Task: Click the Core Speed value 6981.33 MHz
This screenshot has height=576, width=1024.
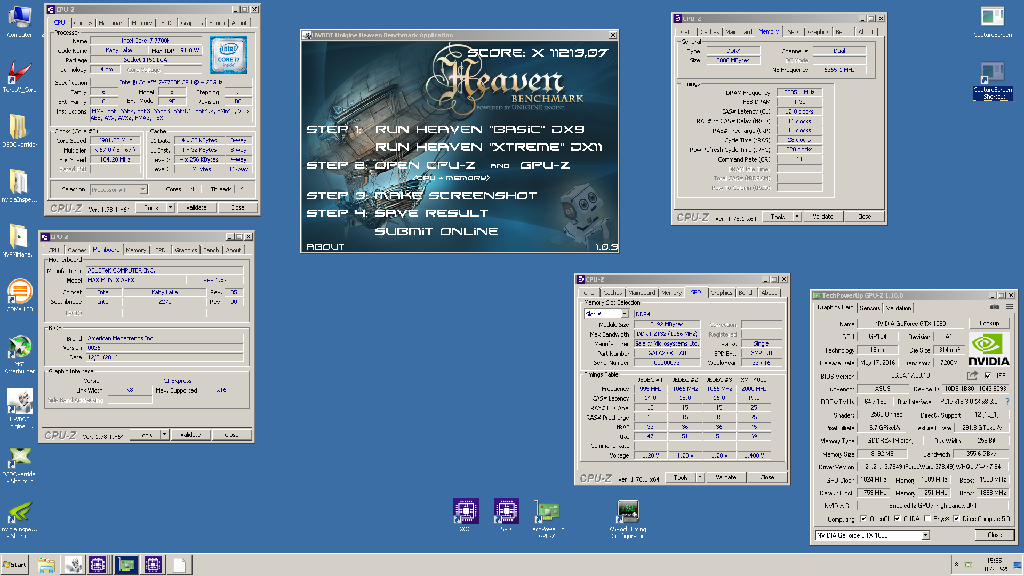Action: (x=115, y=140)
